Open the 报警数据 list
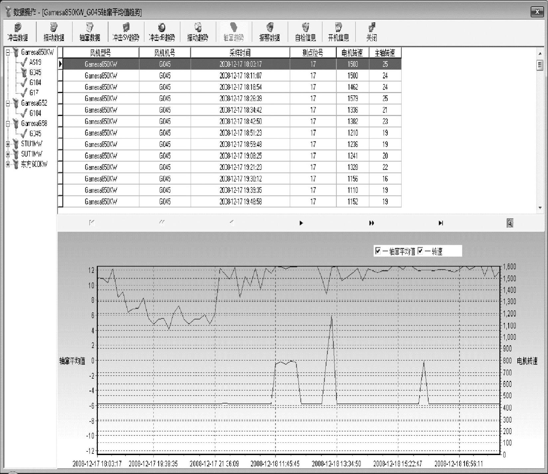Image resolution: width=548 pixels, height=474 pixels. tap(269, 32)
